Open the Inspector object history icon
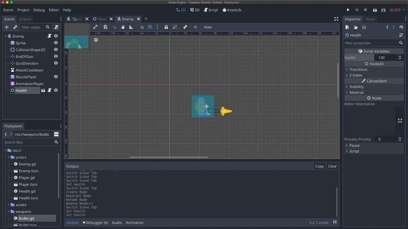The image size is (408, 229). coord(401,27)
